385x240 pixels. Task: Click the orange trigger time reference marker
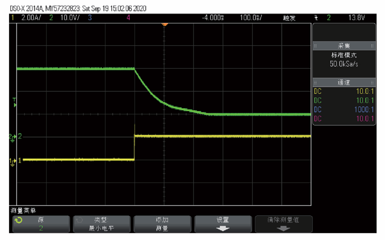coord(164,24)
